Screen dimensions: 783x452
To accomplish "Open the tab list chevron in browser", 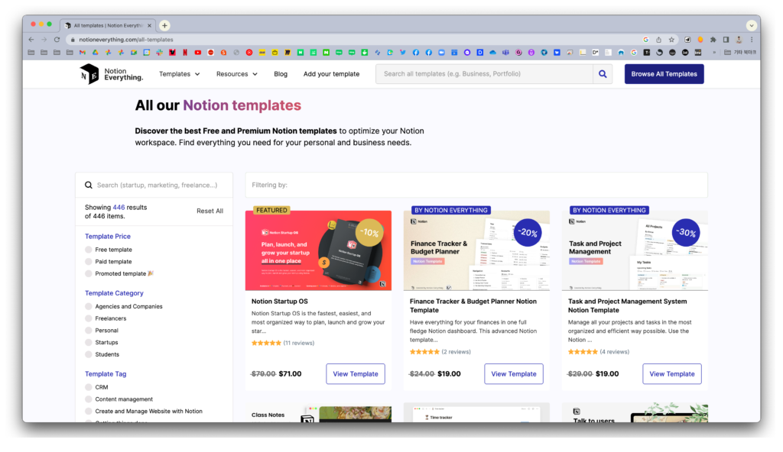I will click(751, 25).
